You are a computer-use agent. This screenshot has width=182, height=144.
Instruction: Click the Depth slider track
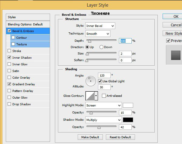[102, 40]
